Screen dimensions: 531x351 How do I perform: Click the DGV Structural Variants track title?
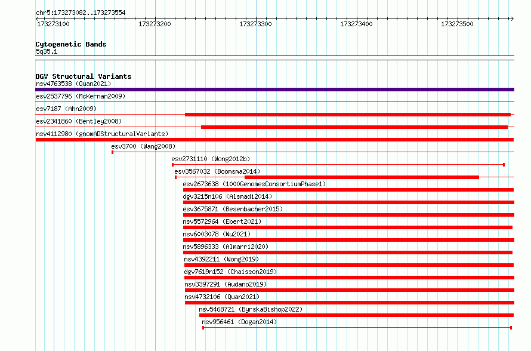(84, 76)
